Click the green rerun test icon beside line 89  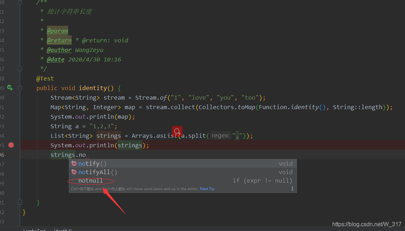(x=10, y=88)
